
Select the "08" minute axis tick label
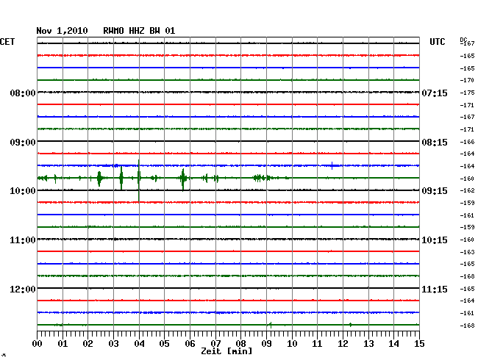click(240, 343)
